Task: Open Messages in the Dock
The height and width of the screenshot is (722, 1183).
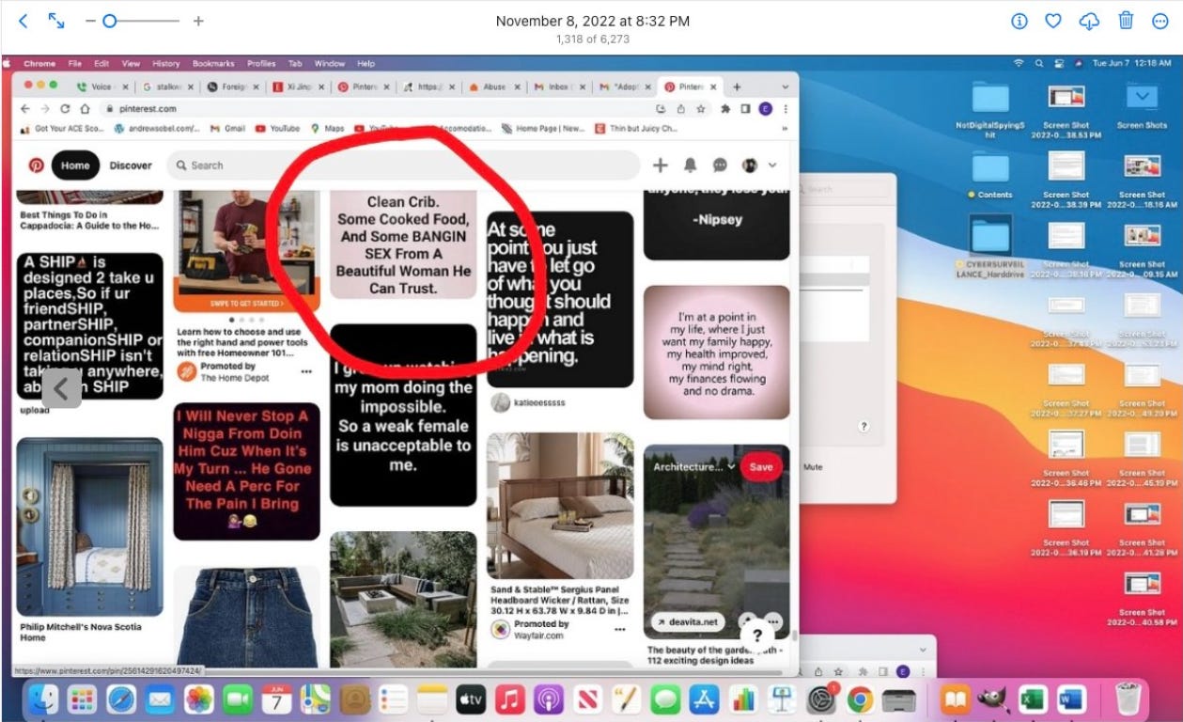Action: coord(665,699)
